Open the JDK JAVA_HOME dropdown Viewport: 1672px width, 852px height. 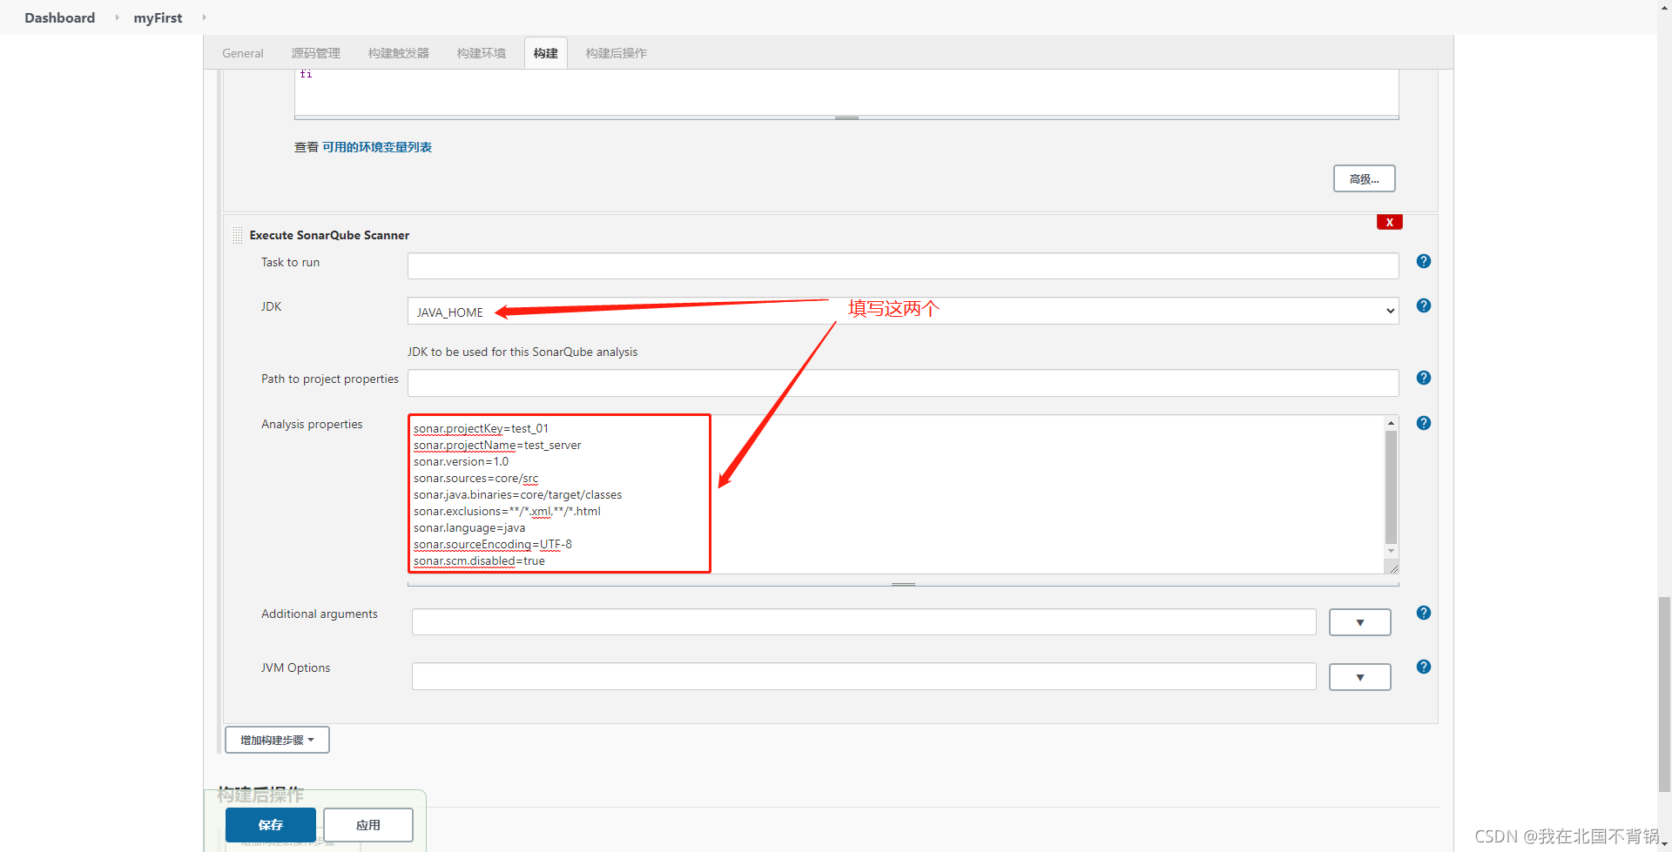tap(903, 311)
